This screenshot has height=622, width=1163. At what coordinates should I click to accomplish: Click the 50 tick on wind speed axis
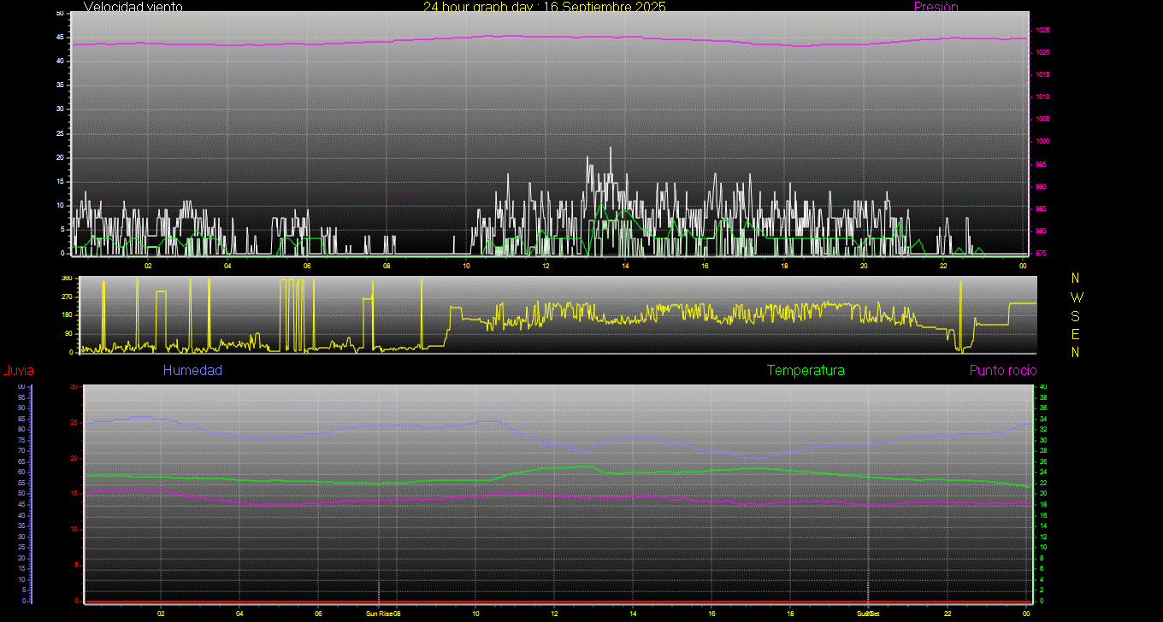59,14
